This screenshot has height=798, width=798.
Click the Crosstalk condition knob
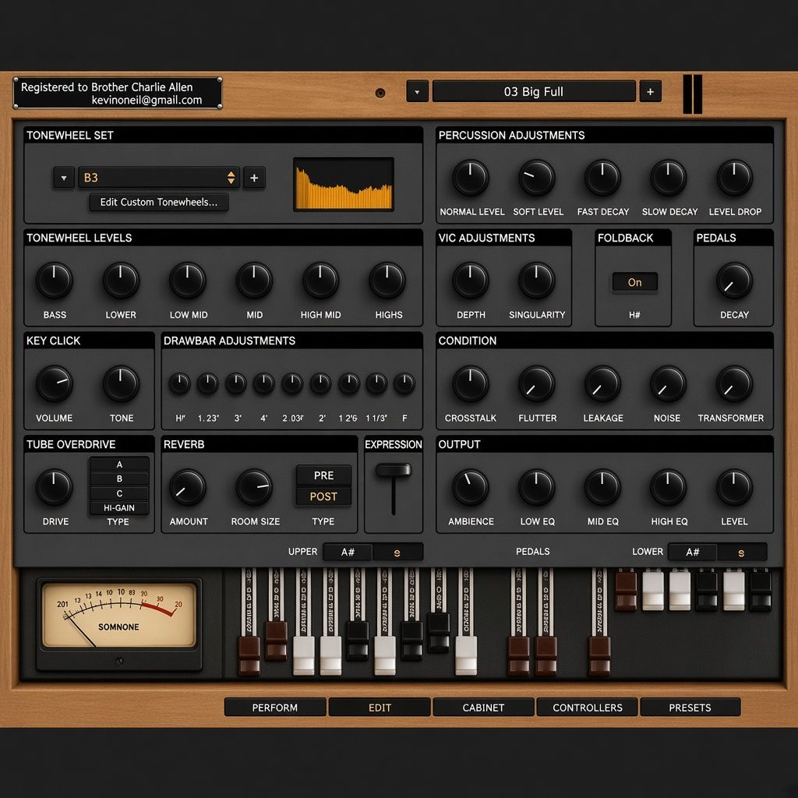[x=470, y=383]
